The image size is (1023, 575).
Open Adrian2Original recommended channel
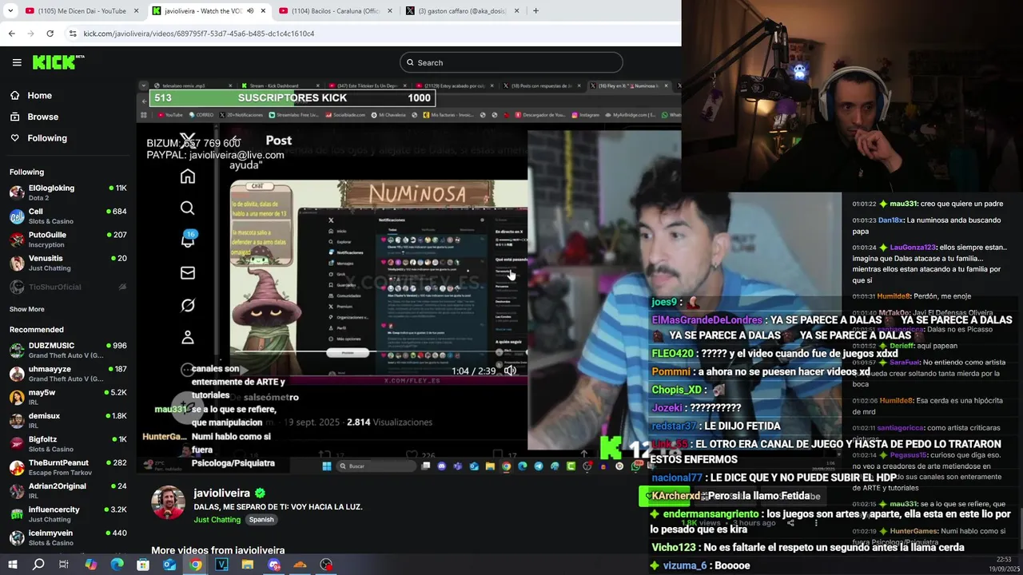(x=68, y=490)
